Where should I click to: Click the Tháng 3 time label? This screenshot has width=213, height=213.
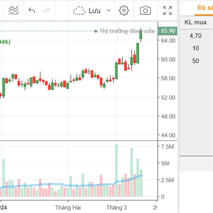[117, 208]
